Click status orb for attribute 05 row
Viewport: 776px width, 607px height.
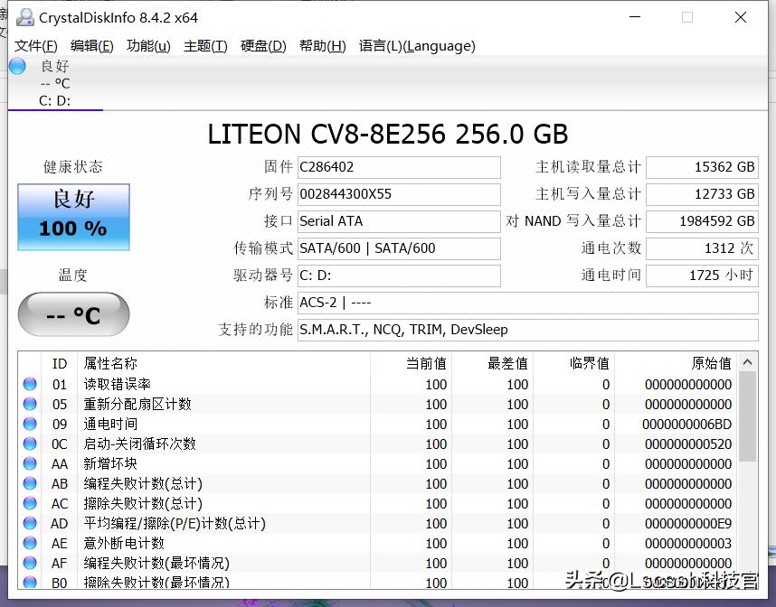(30, 404)
